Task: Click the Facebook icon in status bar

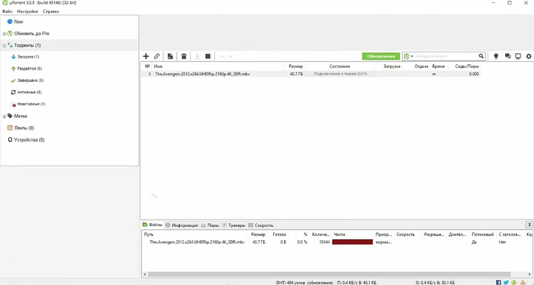Action: (498, 282)
